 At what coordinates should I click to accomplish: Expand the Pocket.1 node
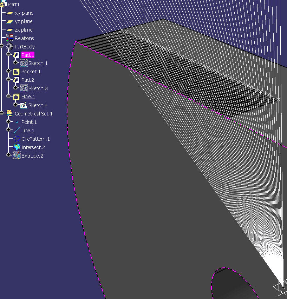point(8,71)
